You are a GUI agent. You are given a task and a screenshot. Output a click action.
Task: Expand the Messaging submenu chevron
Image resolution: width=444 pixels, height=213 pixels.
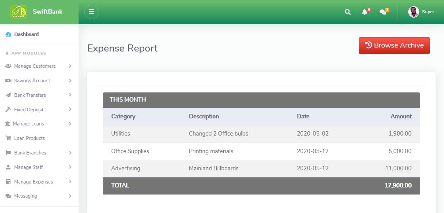click(x=71, y=196)
